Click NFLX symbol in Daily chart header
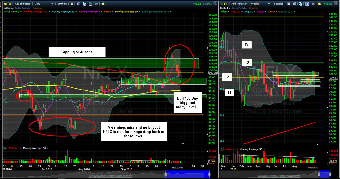The height and width of the screenshot is (179, 340). point(7,4)
